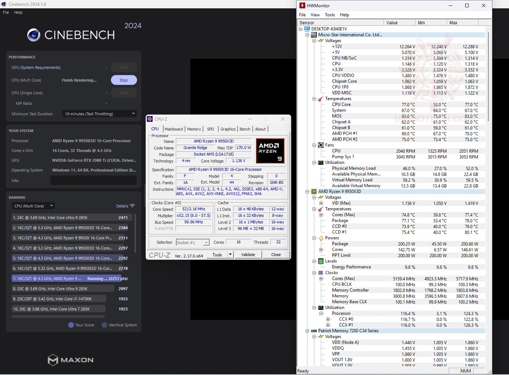Open the HWMonitor Tools menu
The height and width of the screenshot is (375, 509).
330,15
